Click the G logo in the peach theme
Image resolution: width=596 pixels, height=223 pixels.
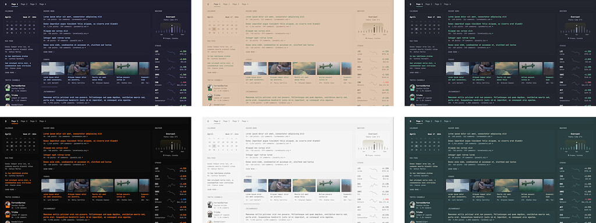click(x=208, y=4)
